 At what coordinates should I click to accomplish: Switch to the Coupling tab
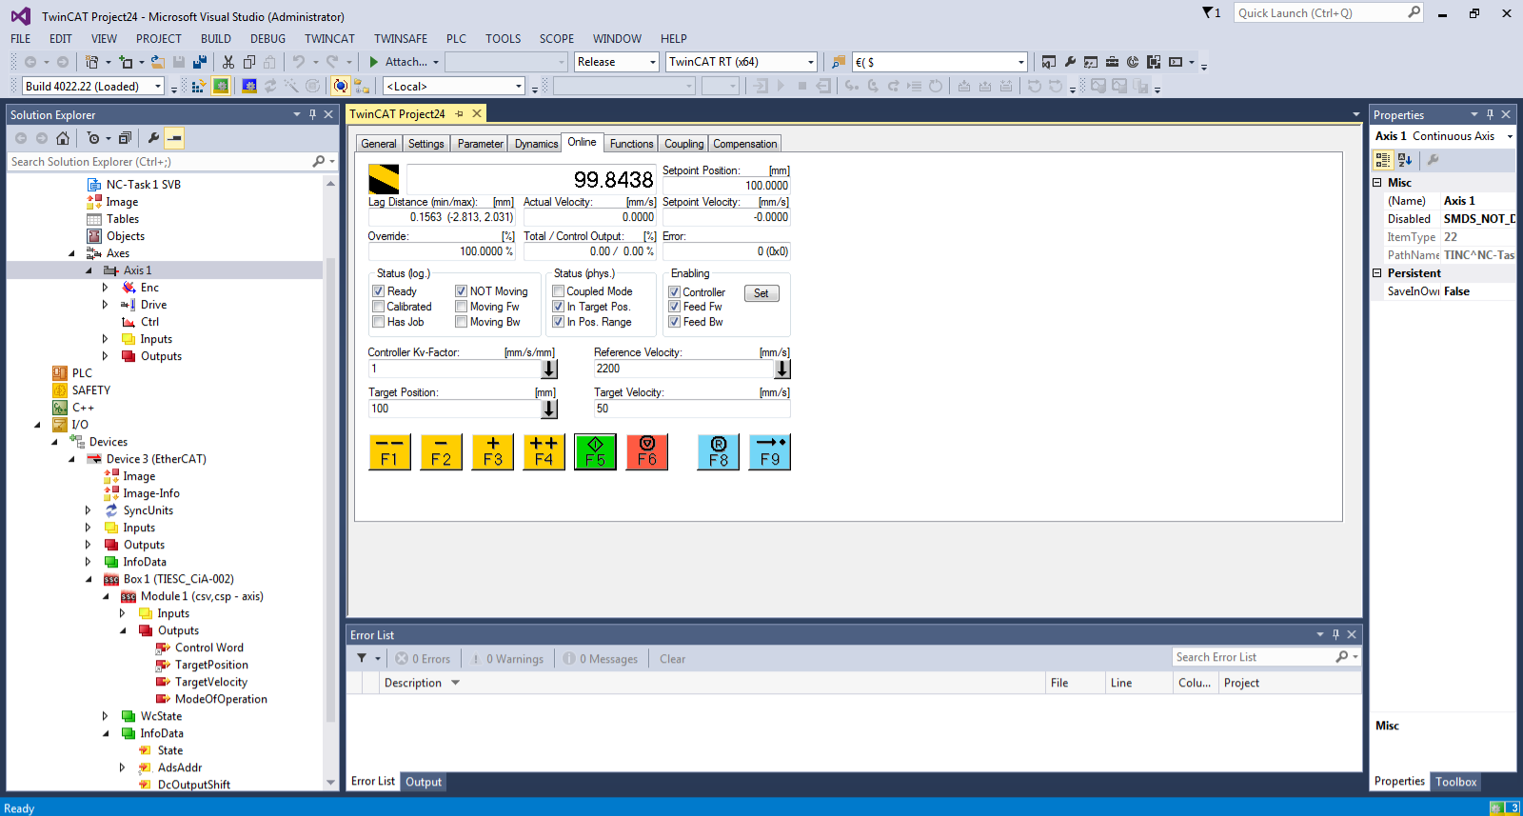point(683,144)
